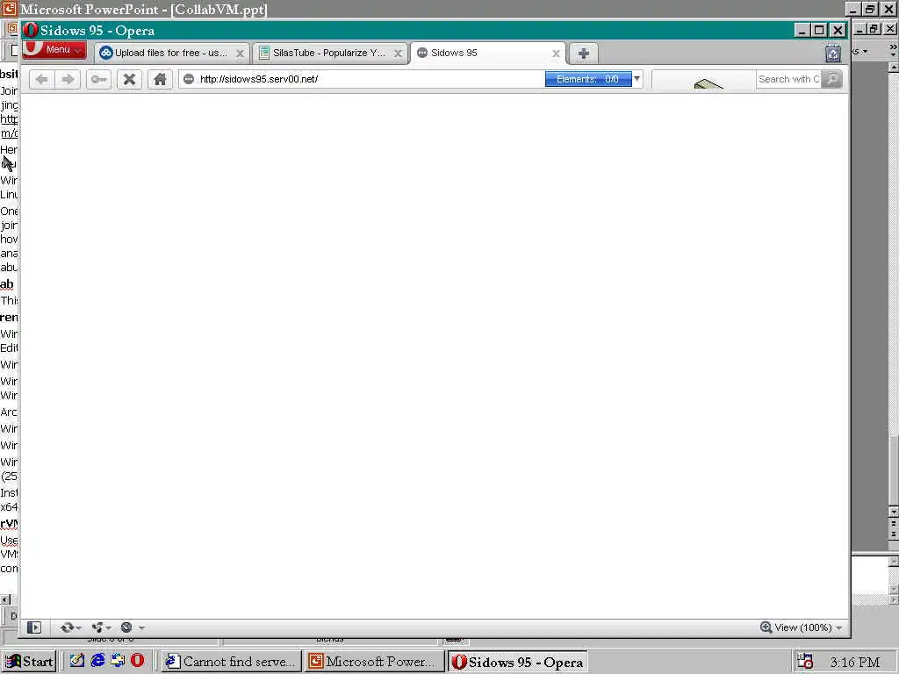Open the Opera Unite status dropdown
The image size is (899, 674).
coord(102,627)
